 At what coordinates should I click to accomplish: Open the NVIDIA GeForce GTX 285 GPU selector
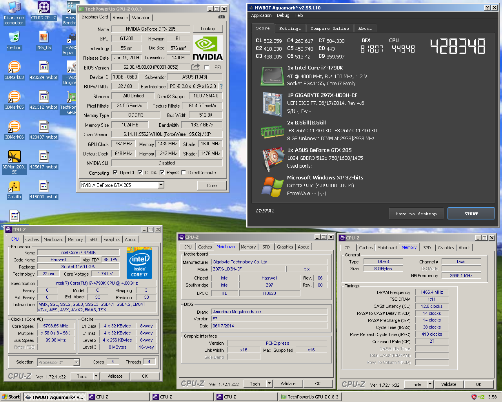coord(122,185)
